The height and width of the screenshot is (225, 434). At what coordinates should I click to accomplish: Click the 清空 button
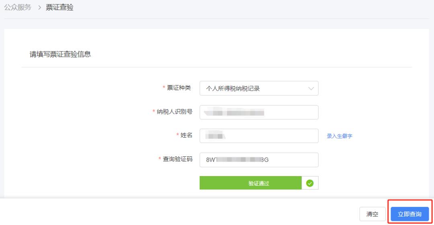[372, 214]
